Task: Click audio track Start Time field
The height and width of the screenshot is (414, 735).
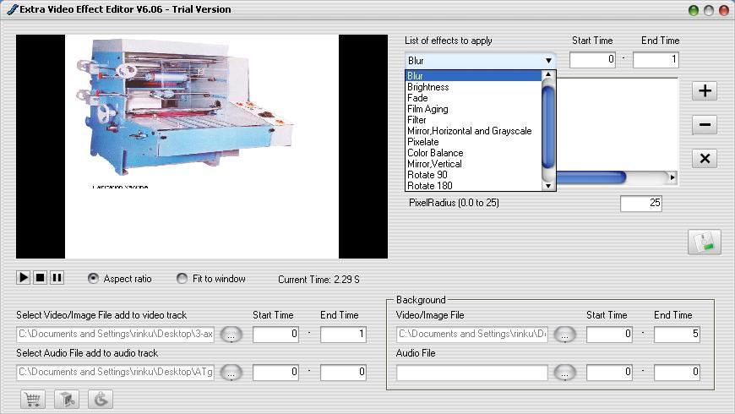Action: click(275, 373)
